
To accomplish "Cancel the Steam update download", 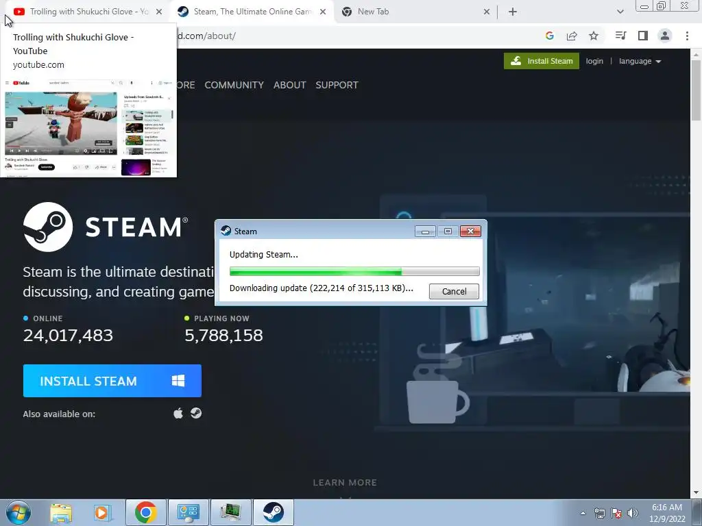I will (x=454, y=291).
